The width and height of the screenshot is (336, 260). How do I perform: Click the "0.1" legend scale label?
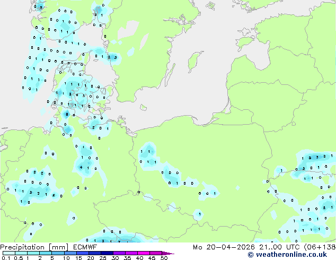click(x=6, y=258)
